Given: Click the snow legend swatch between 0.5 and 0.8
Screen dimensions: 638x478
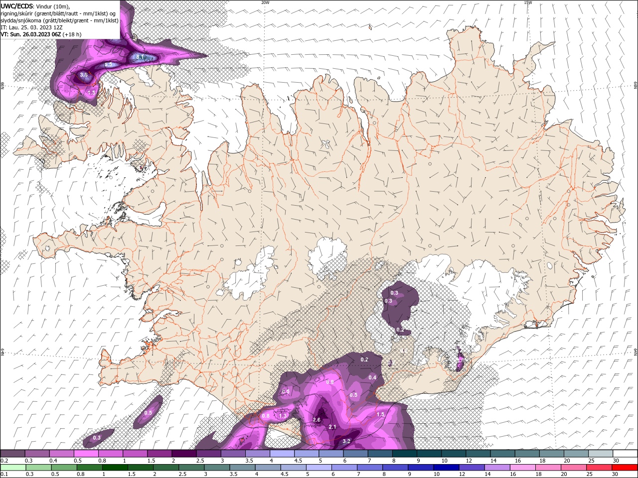Looking at the screenshot, I should (86, 454).
